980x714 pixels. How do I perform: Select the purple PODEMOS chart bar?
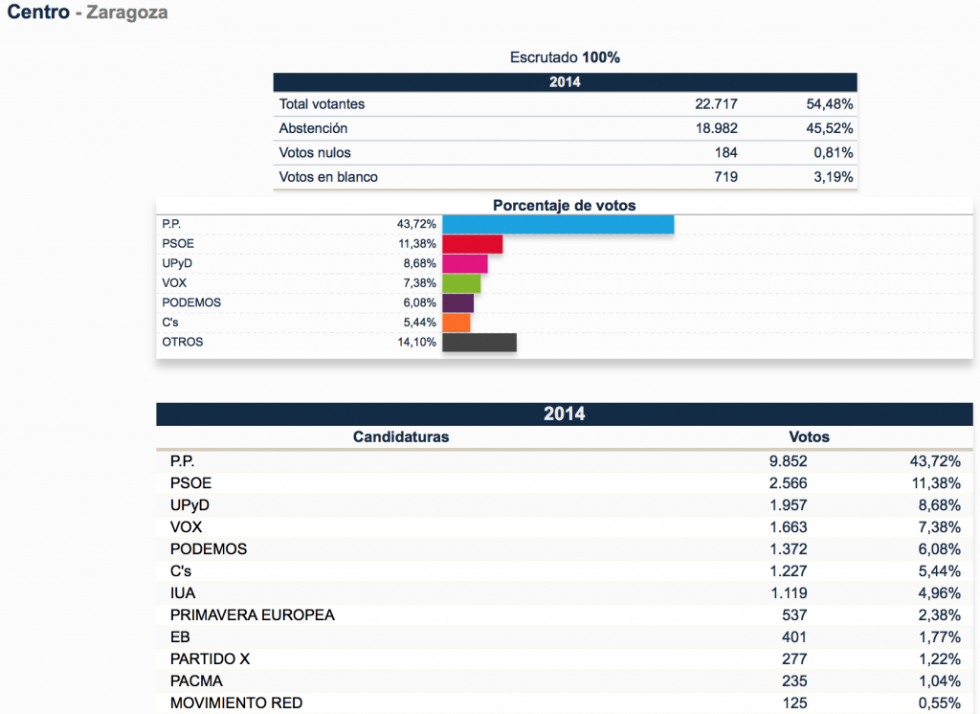(x=457, y=302)
